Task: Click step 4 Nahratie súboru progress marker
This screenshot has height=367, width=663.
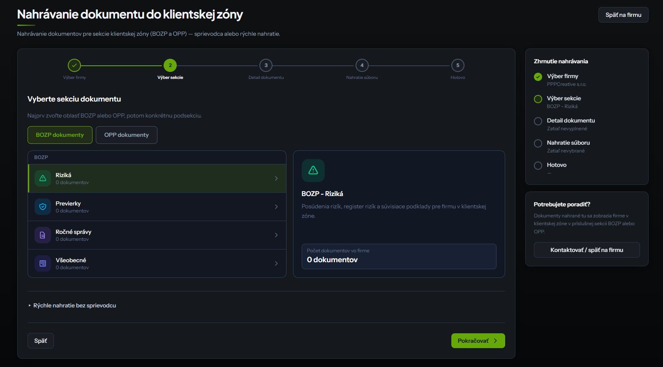Action: click(362, 65)
